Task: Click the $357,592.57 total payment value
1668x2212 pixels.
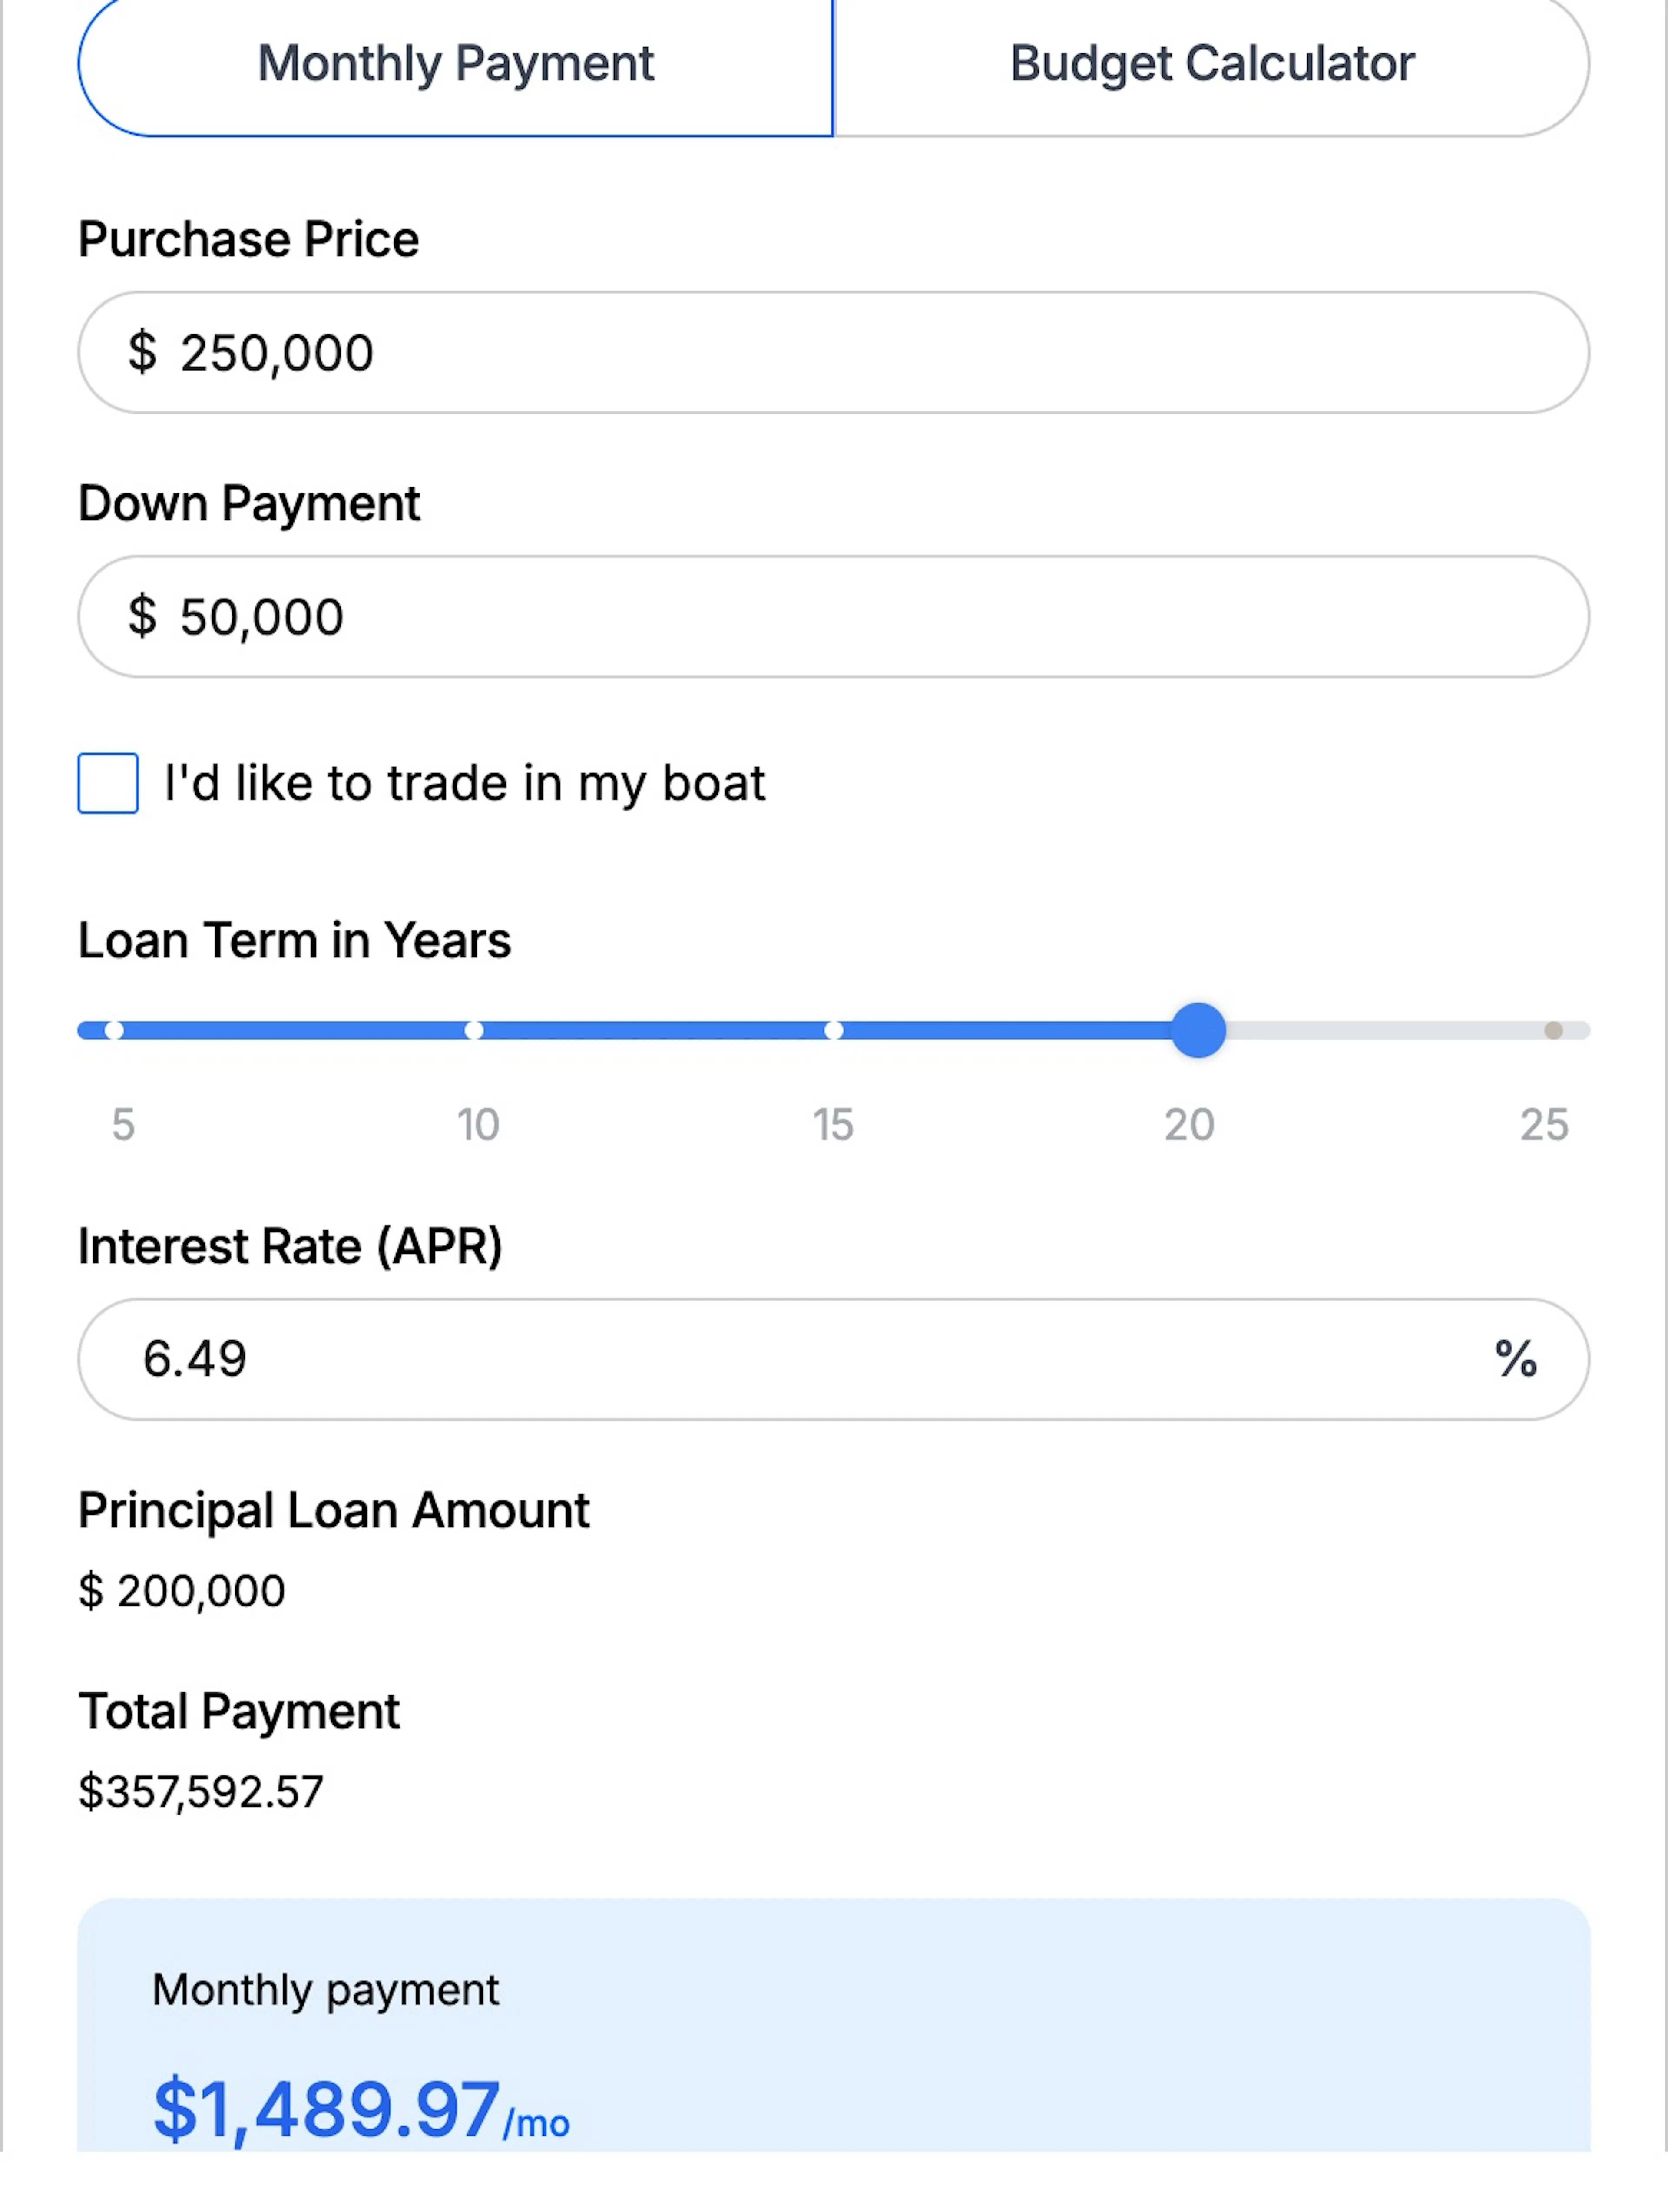Action: coord(201,1792)
